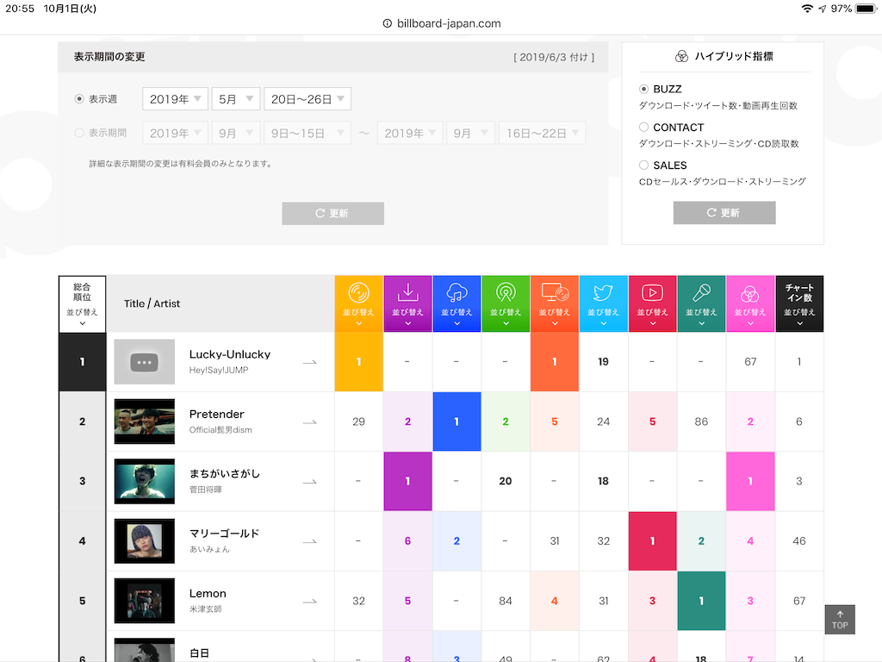882x662 pixels.
Task: Click the pink rank 1 hybrid cell for まちがいさがし
Action: (x=750, y=481)
